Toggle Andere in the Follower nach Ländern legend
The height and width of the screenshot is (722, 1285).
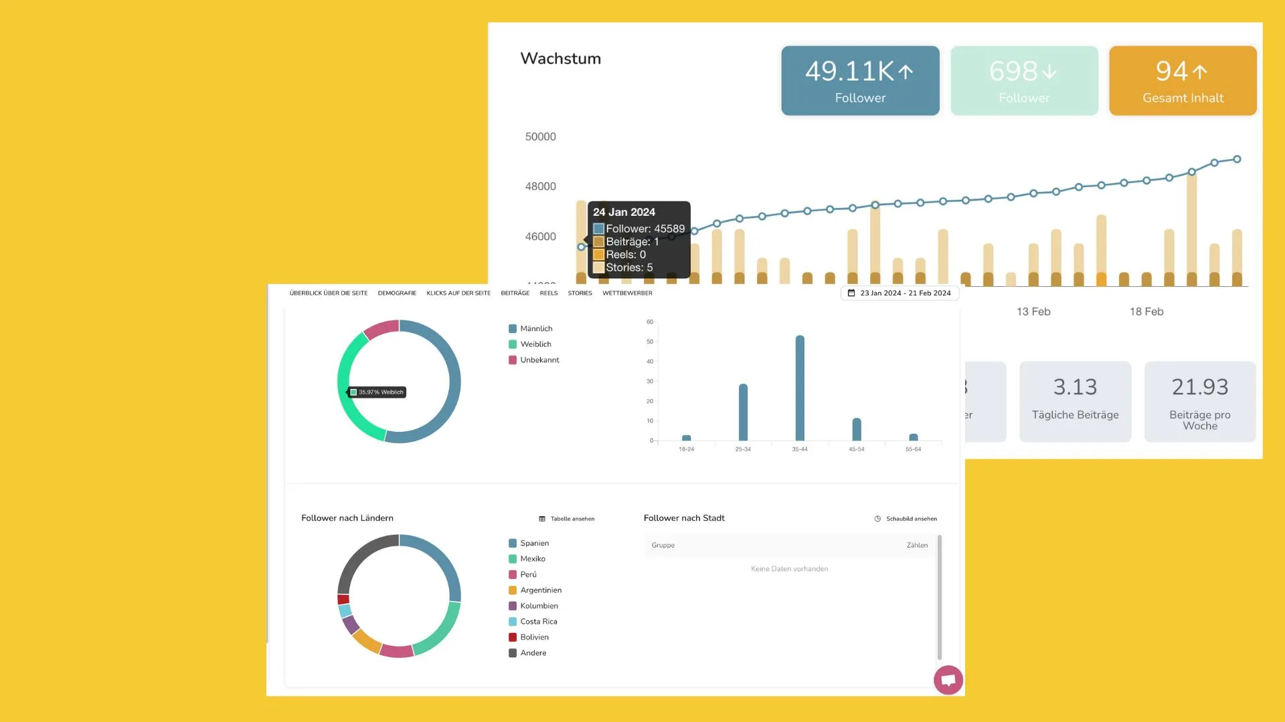(x=513, y=652)
